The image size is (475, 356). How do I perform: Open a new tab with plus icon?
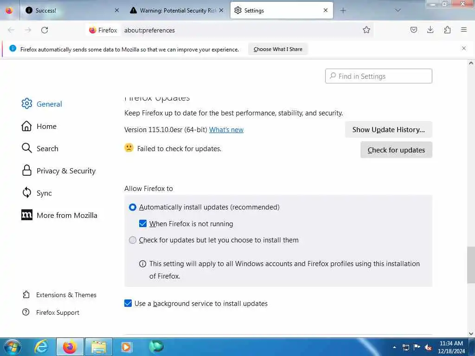point(343,10)
